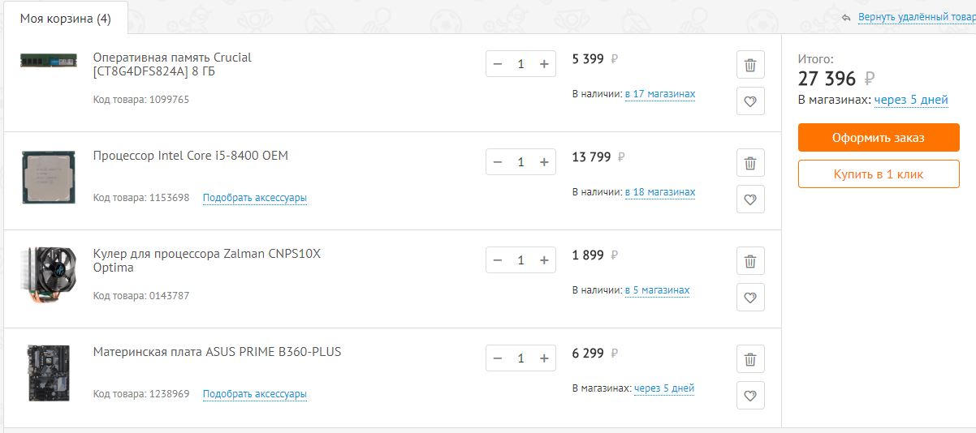Click Вернуть удалённый товар link
The height and width of the screenshot is (433, 976).
914,16
